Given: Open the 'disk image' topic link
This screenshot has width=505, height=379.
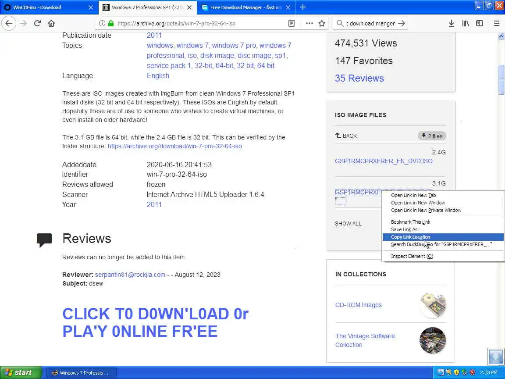Looking at the screenshot, I should [217, 55].
